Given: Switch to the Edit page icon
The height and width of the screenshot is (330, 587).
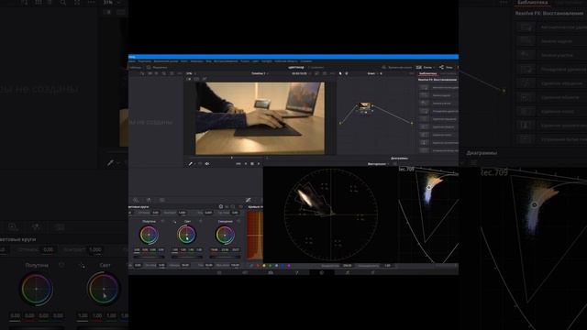Looking at the screenshot, I should 271,272.
